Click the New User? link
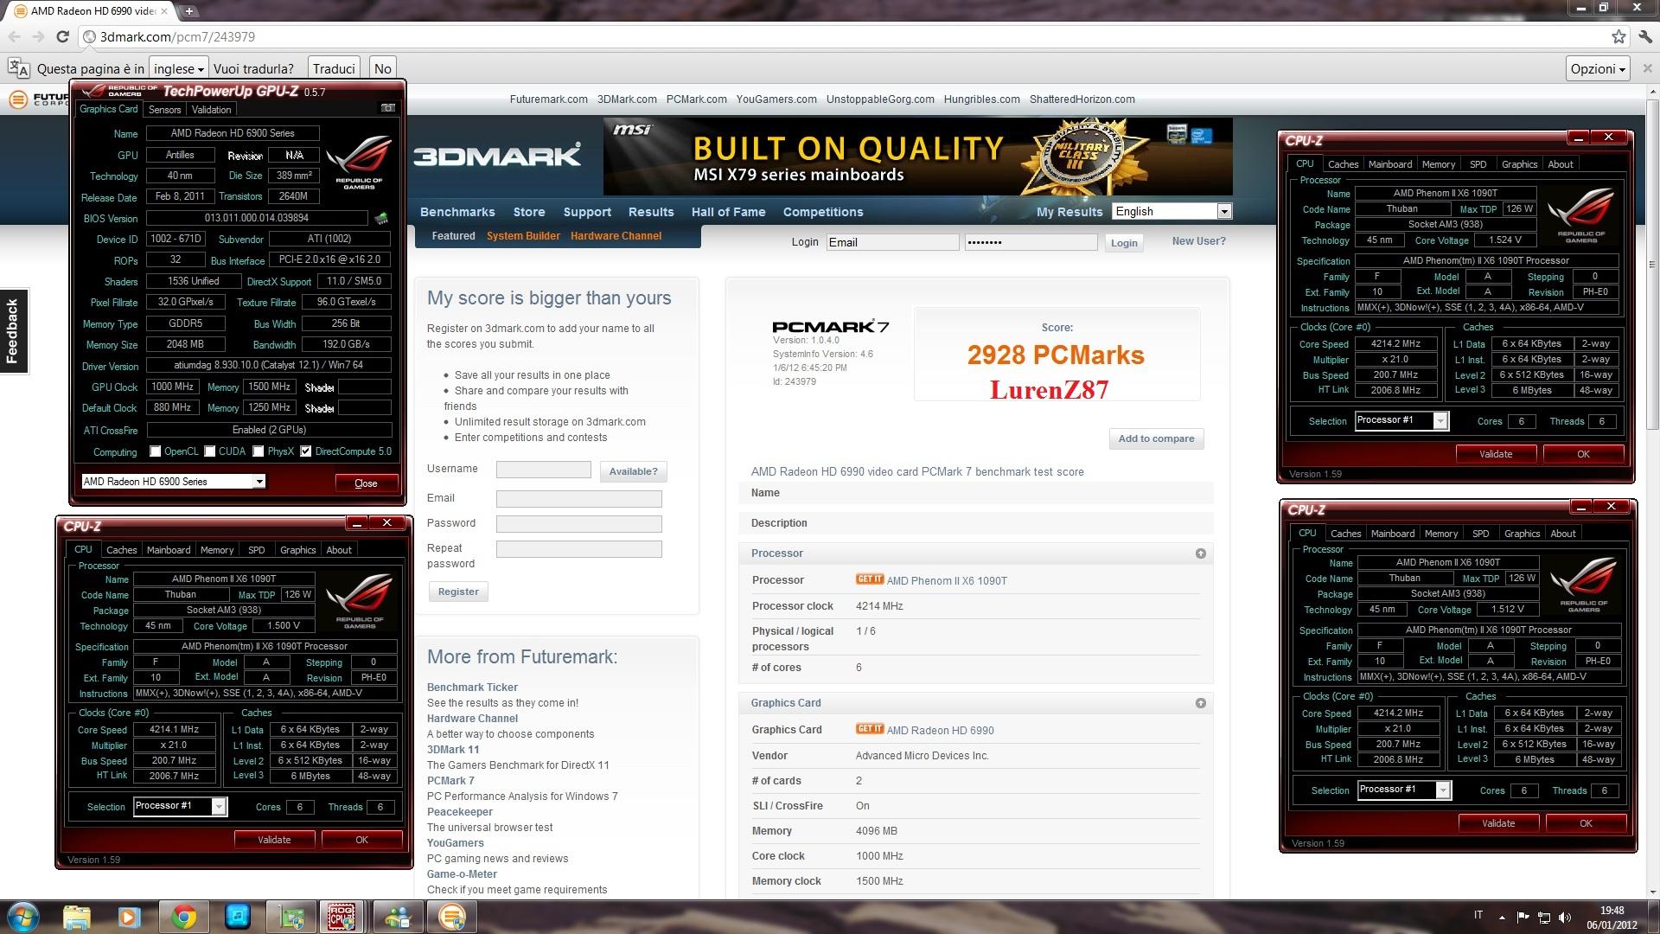 [x=1198, y=241]
